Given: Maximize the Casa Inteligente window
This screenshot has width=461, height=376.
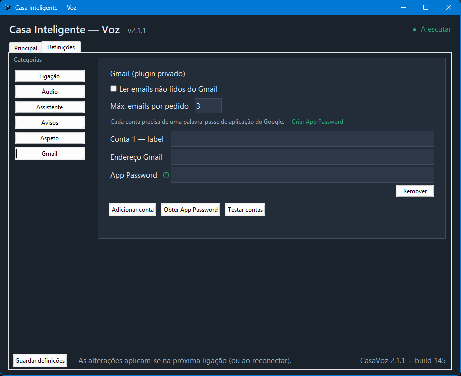Looking at the screenshot, I should [426, 7].
